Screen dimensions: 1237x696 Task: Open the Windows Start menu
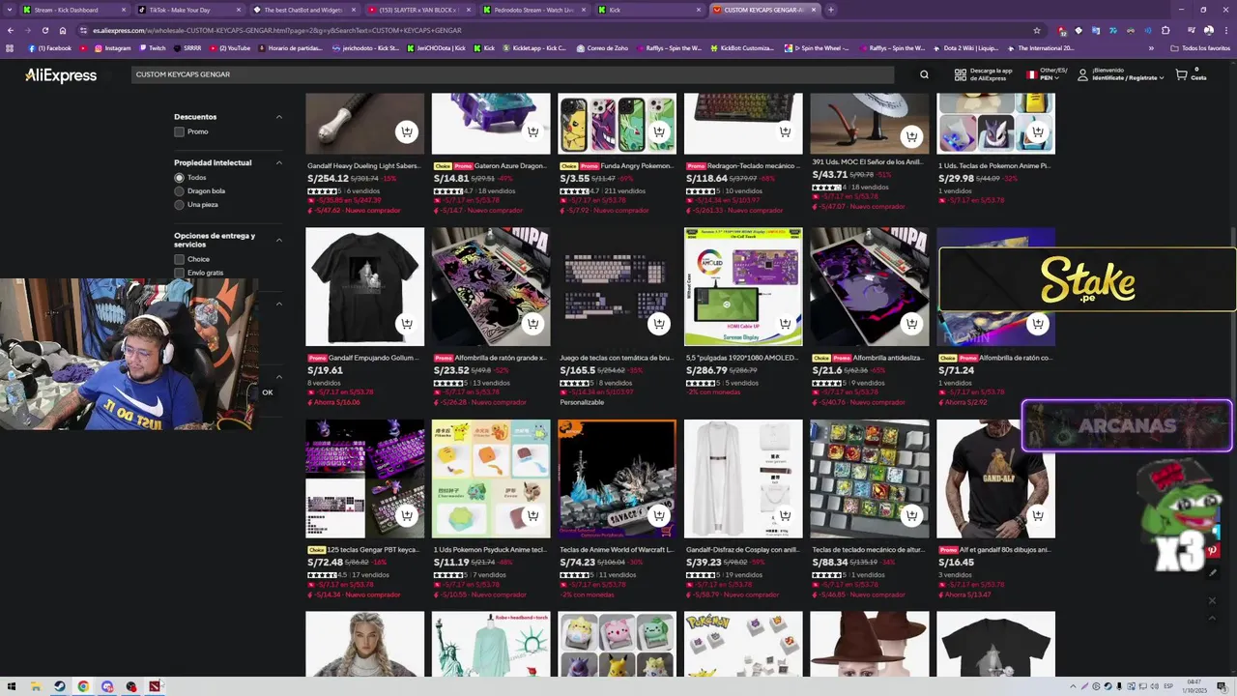click(13, 686)
